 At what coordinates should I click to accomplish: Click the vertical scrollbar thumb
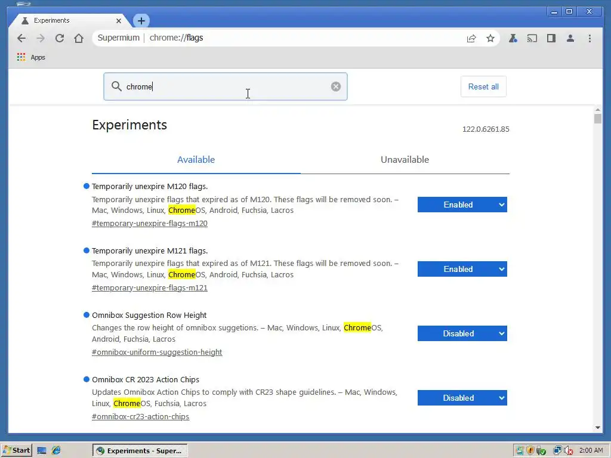click(598, 119)
